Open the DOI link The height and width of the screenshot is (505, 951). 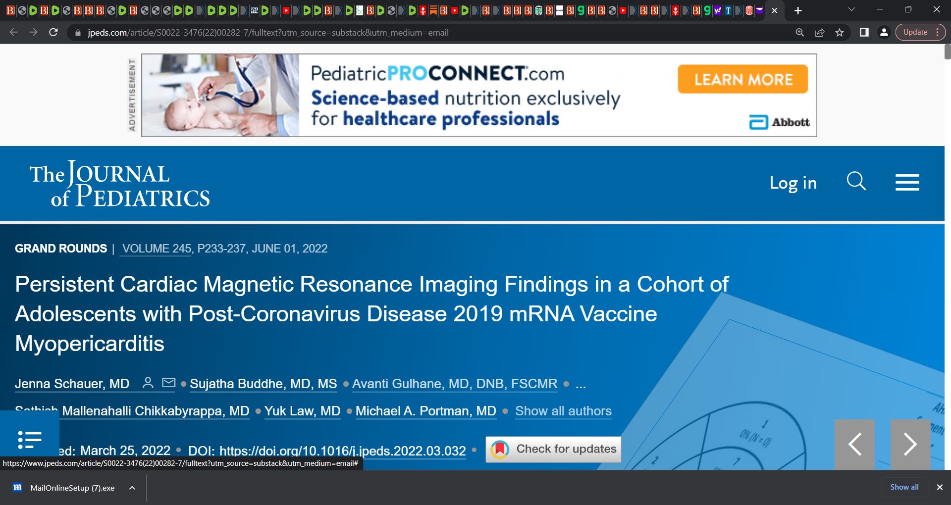point(342,451)
